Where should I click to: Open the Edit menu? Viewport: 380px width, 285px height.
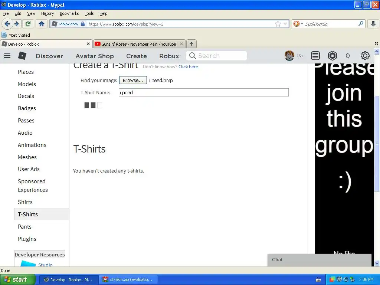click(x=18, y=13)
